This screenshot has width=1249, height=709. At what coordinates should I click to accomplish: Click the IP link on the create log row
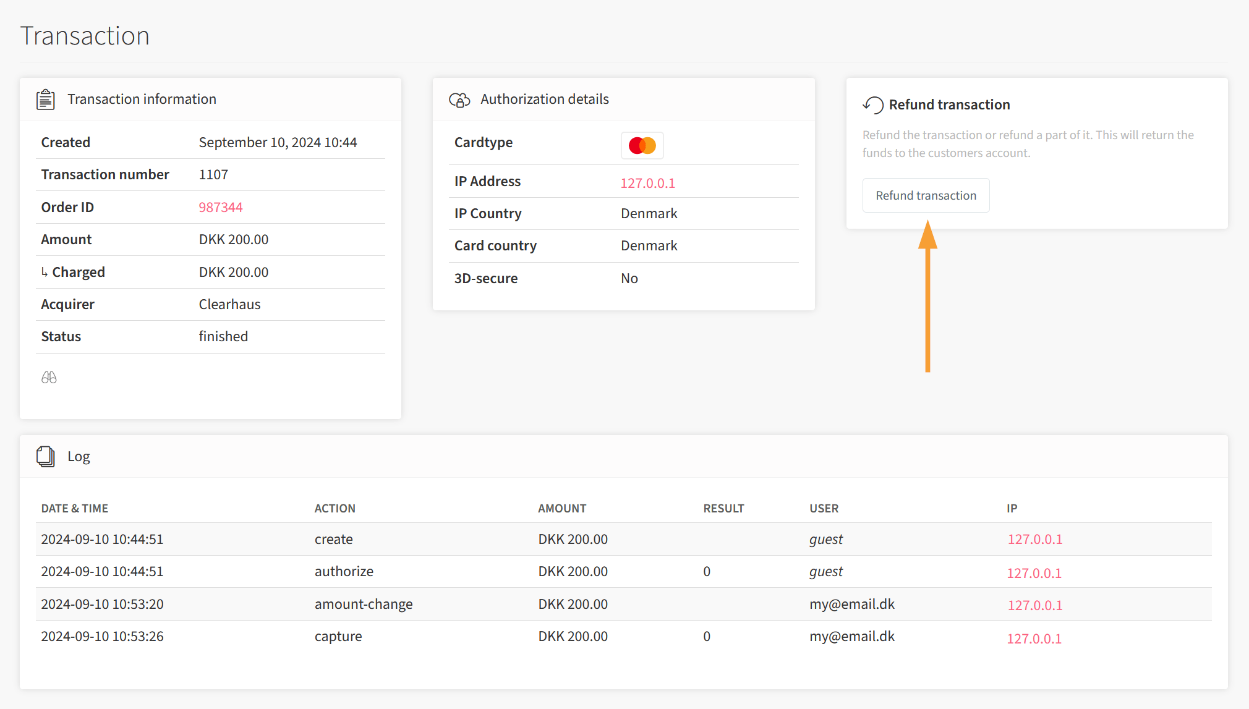click(1034, 539)
